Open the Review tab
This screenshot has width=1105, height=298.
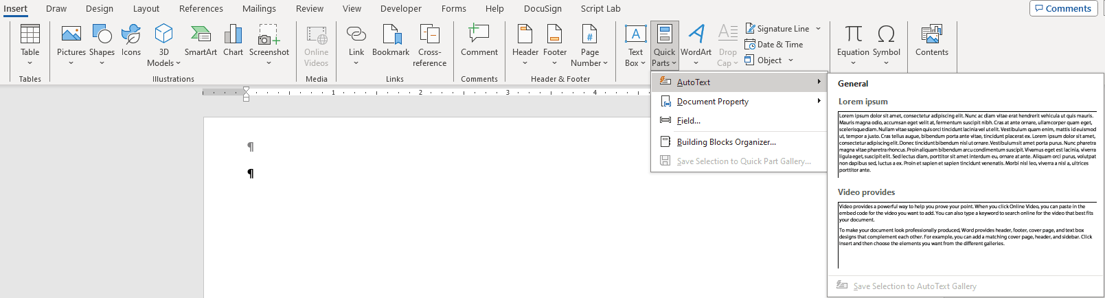pos(310,9)
